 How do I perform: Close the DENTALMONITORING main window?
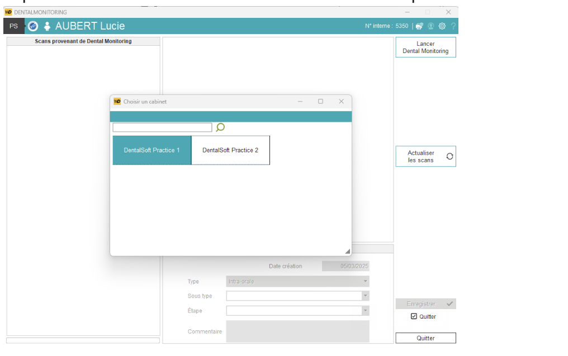click(x=448, y=12)
